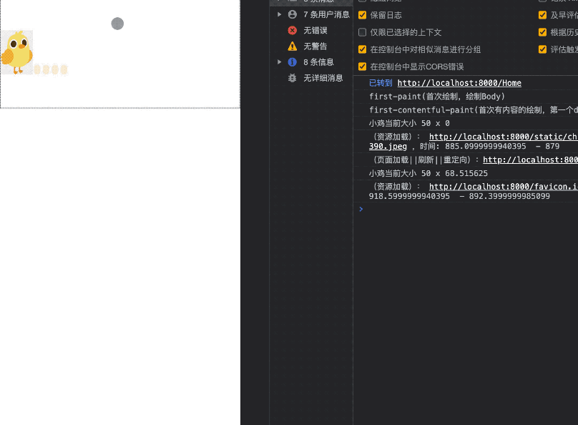Viewport: 578px width, 425px height.
Task: Click the gray circle on the web page
Action: pos(117,24)
